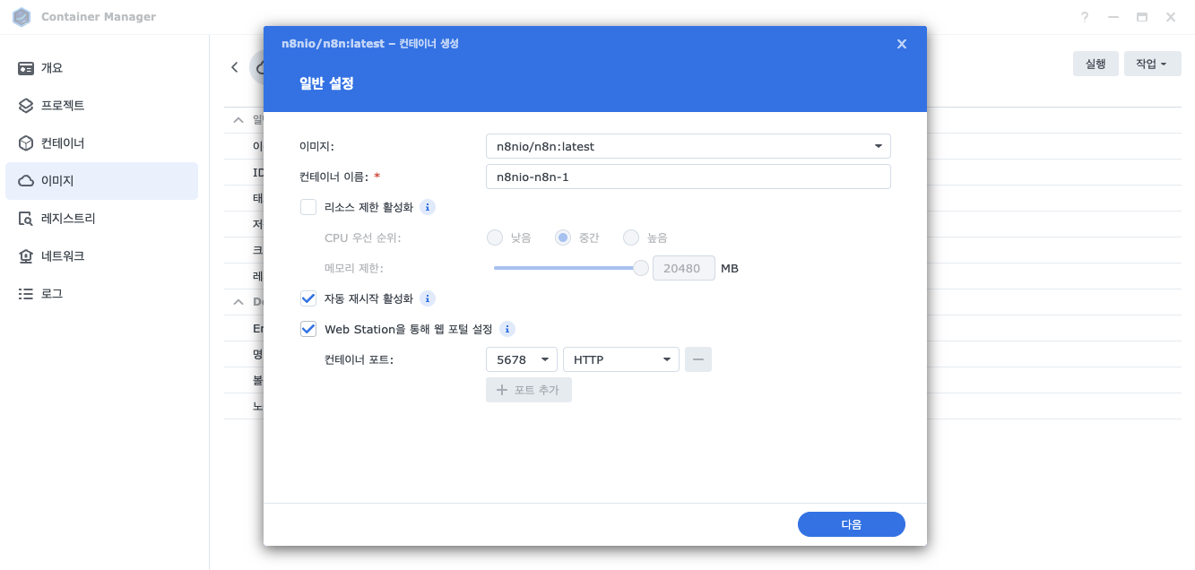Viewport: 1195px width, 570px height.
Task: Switch to the 네트워크 sidebar section
Action: coord(101,256)
